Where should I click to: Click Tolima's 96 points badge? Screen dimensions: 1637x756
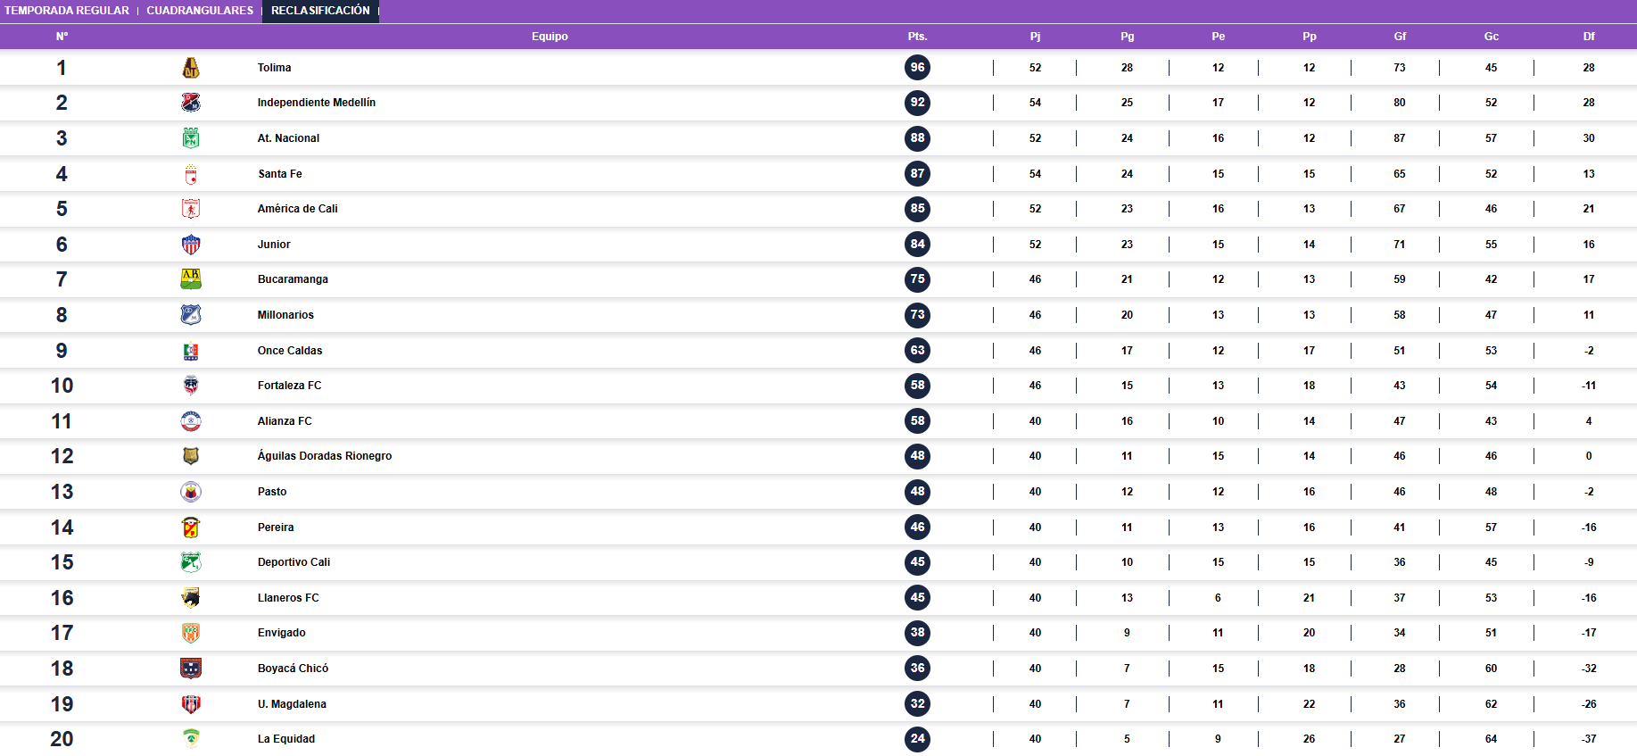pos(917,68)
